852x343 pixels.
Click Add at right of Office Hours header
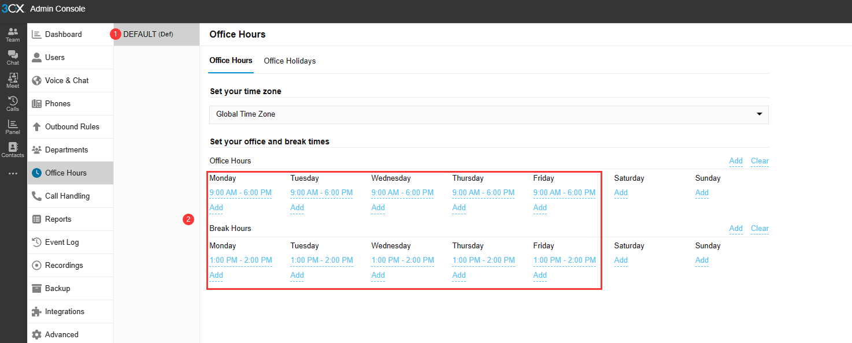click(x=736, y=161)
